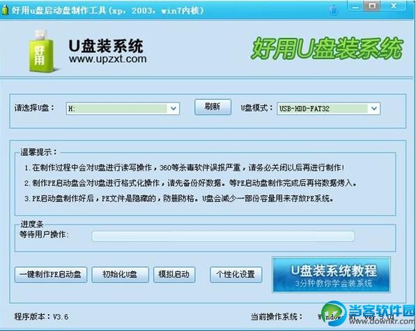
Task: Click the 初始化U盘 button
Action: (x=120, y=275)
